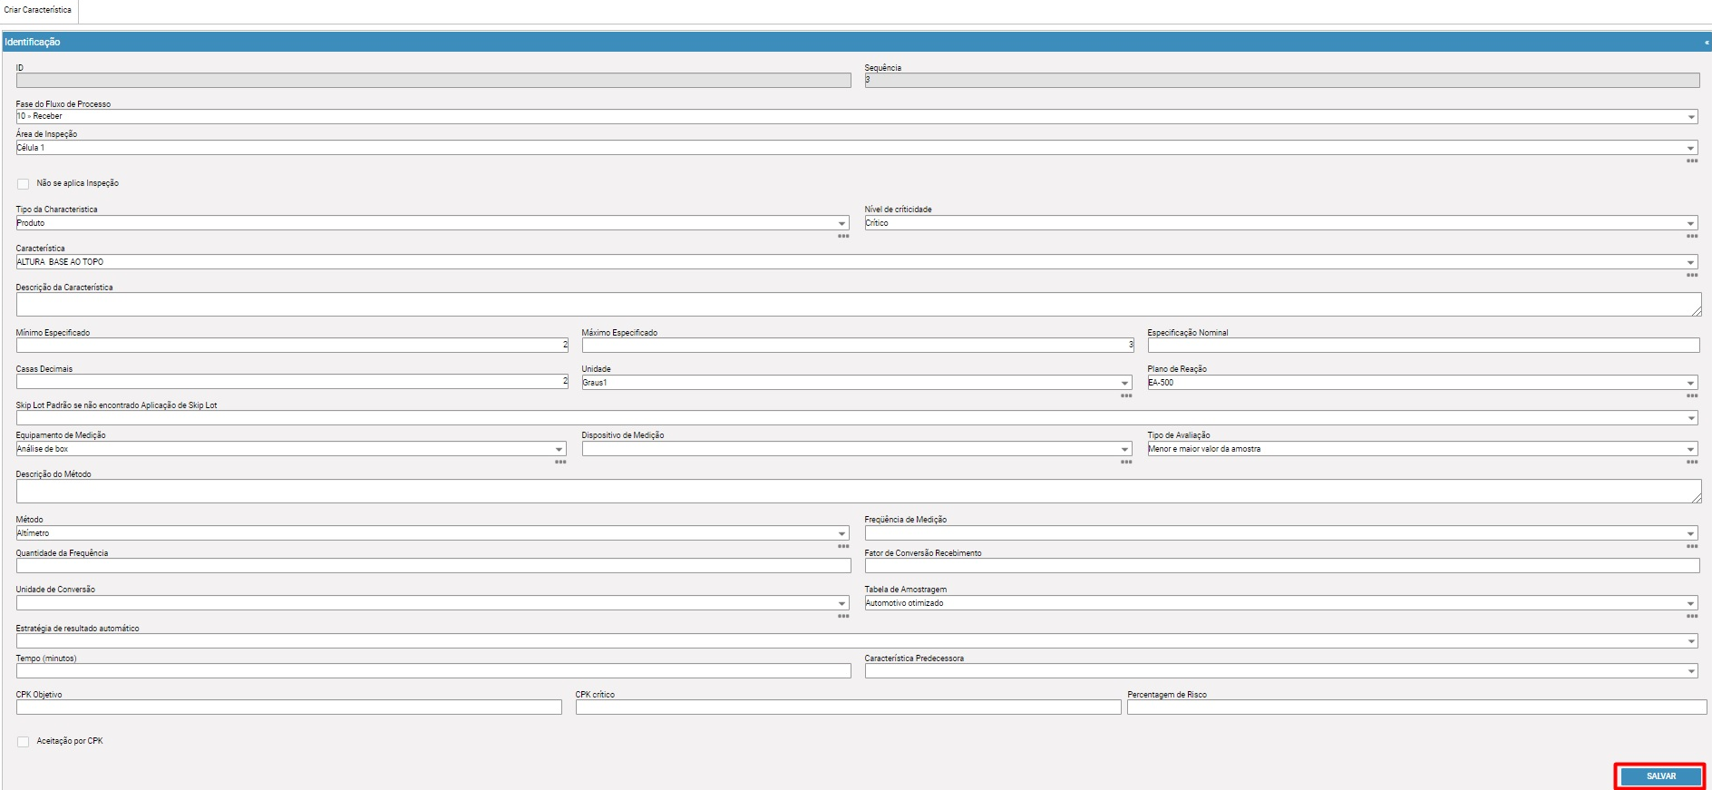Click the Máximo Especificado input field

click(858, 346)
